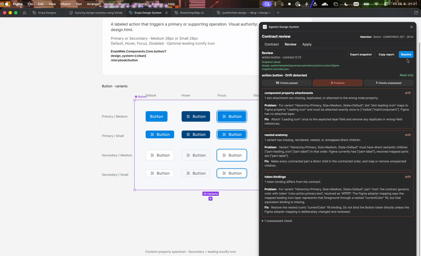421x256 pixels.
Task: Select Primary Medium Hover button variant
Action: [196, 116]
